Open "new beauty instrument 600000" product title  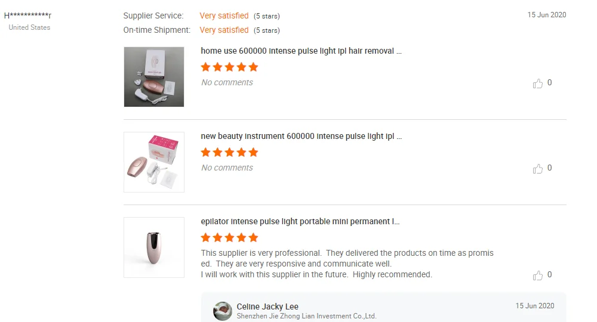coord(301,136)
